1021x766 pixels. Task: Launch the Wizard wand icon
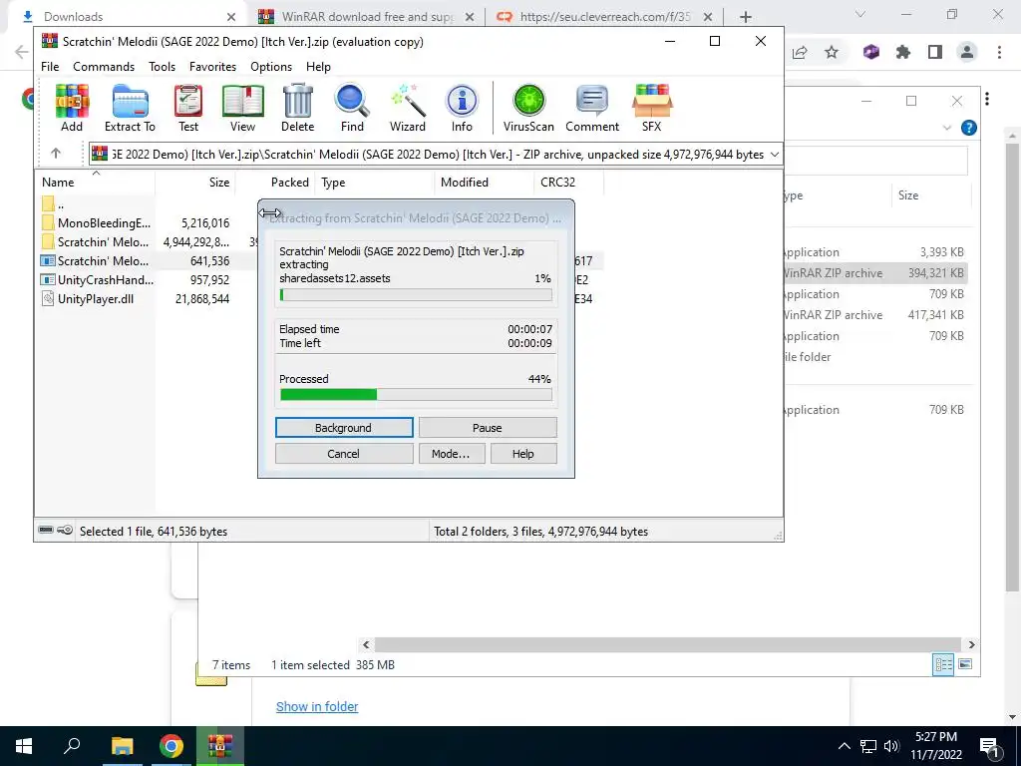[408, 108]
